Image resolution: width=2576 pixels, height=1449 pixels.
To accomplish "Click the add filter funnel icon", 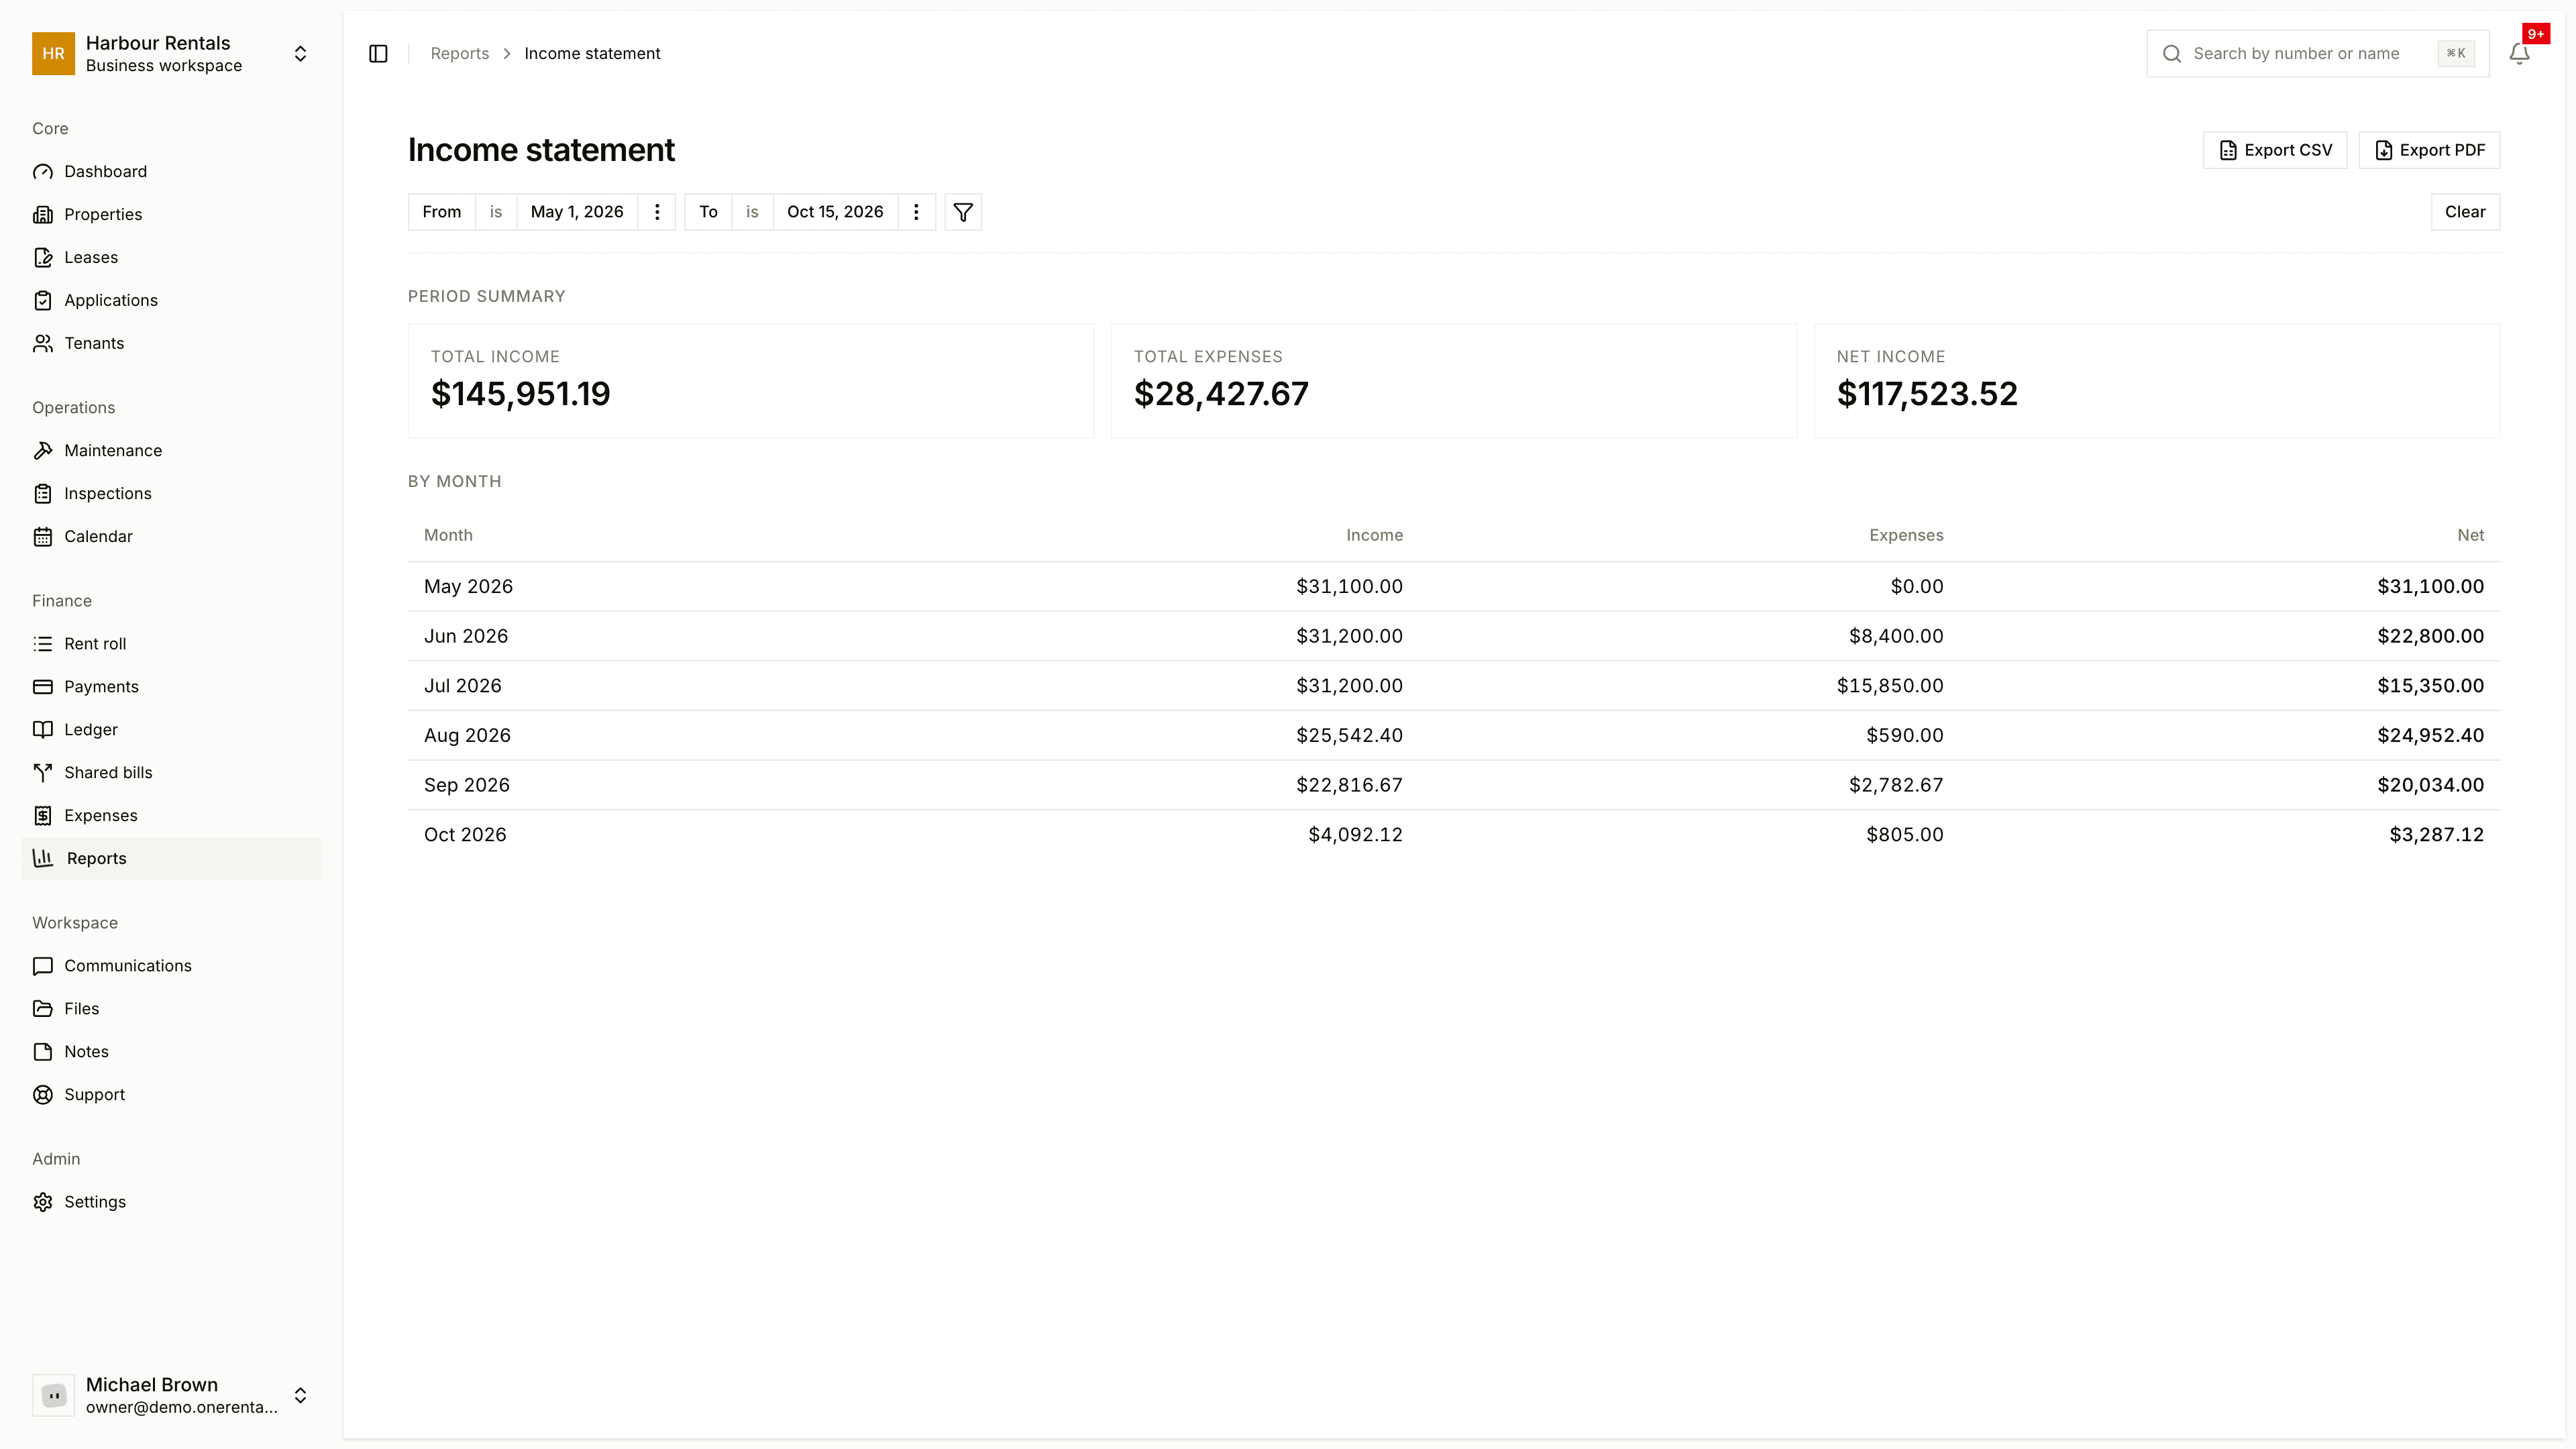I will coord(963,212).
